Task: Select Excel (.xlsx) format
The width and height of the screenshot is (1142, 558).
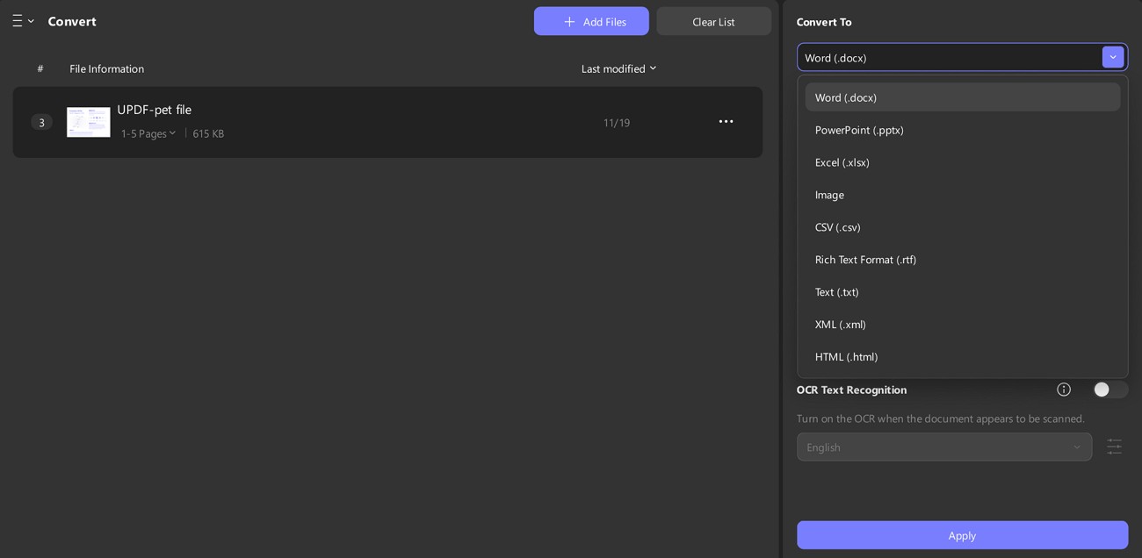Action: coord(842,162)
